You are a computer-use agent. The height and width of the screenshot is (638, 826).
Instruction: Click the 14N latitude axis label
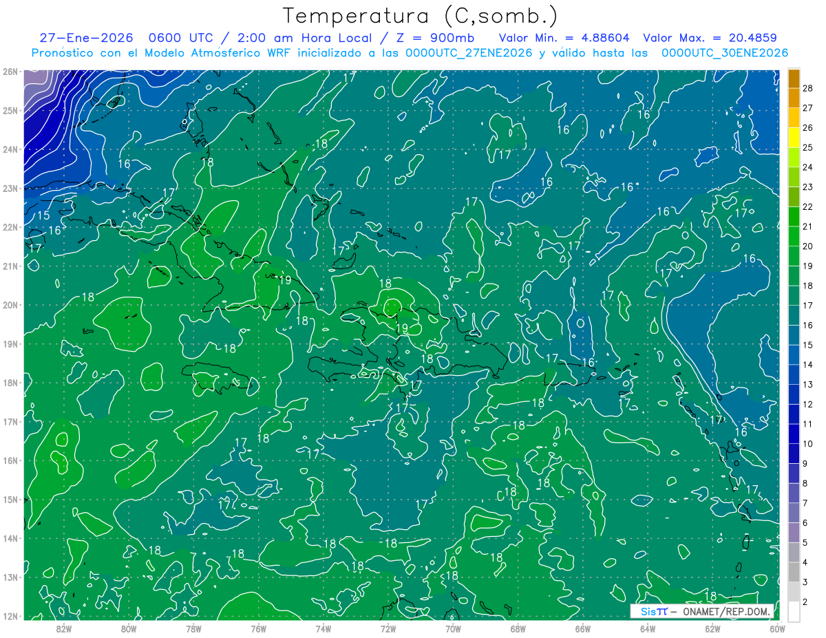click(x=10, y=538)
